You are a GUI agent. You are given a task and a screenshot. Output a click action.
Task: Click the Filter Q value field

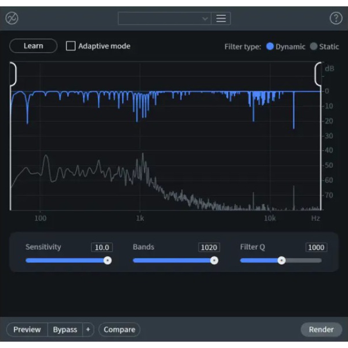(316, 247)
